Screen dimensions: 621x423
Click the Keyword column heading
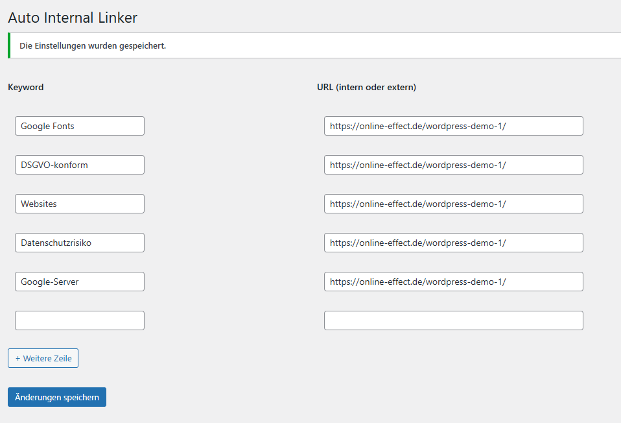(x=26, y=87)
